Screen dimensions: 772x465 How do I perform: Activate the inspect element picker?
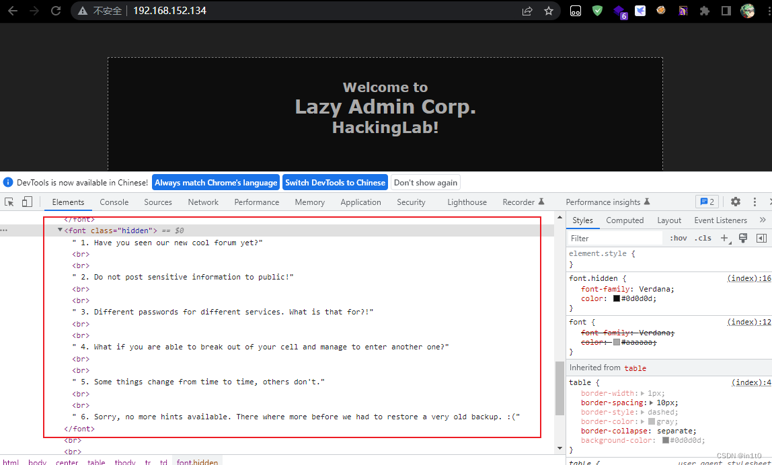[x=9, y=202]
